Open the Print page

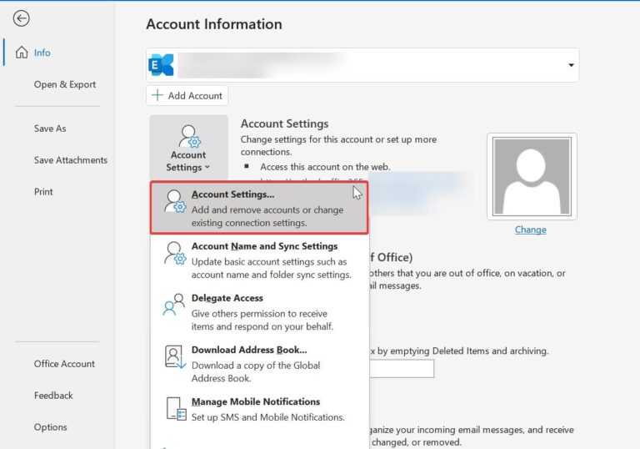click(x=43, y=192)
